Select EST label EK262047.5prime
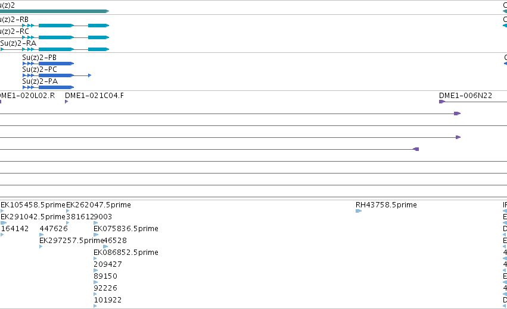Viewport: 507px width, 309px height. (98, 205)
